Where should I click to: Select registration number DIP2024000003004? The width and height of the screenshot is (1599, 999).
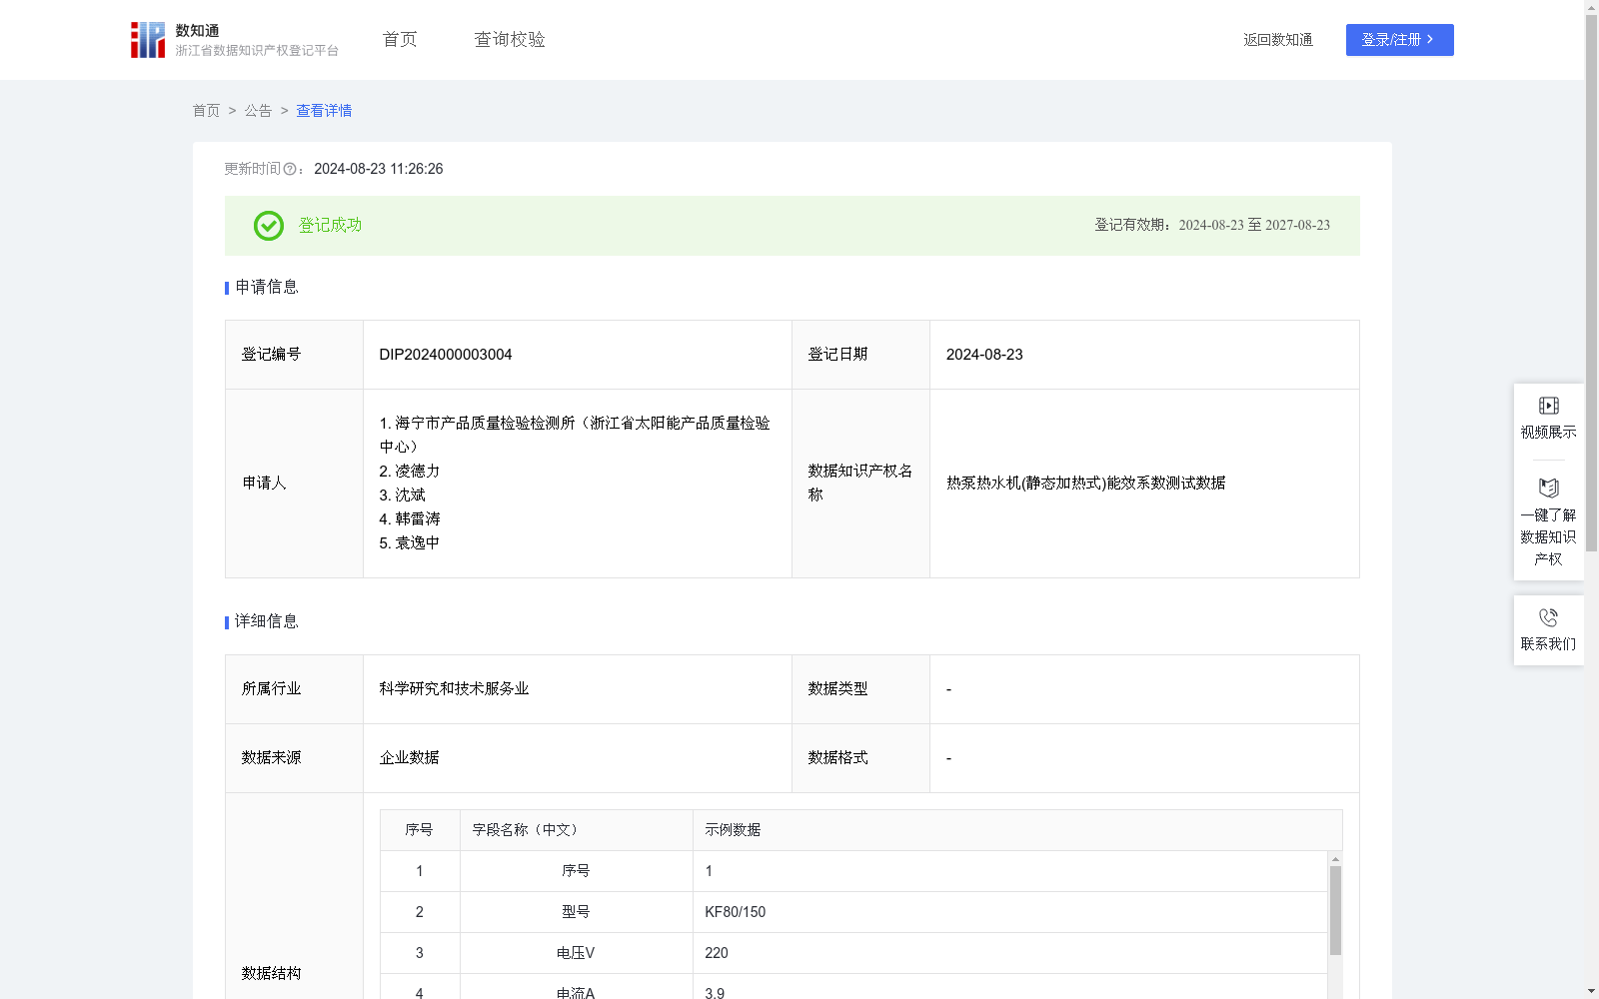click(x=446, y=355)
